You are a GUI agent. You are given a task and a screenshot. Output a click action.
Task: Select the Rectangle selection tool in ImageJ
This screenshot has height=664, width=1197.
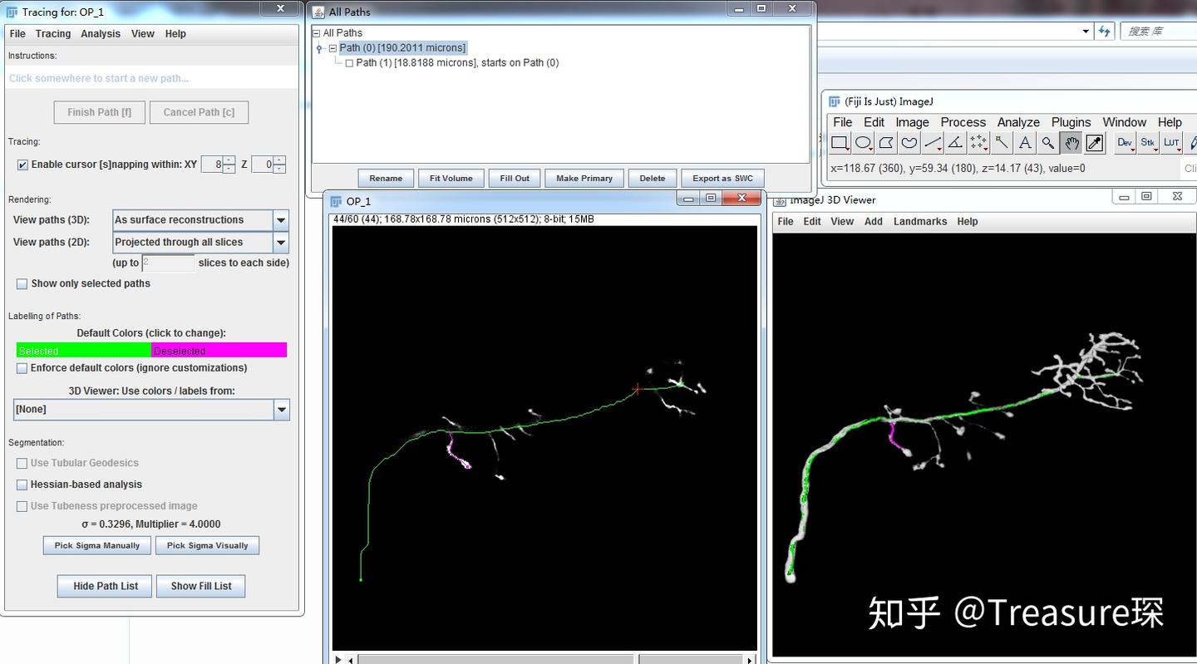click(841, 142)
